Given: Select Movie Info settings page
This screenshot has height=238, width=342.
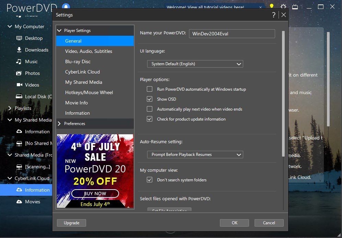Looking at the screenshot, I should (x=95, y=103).
